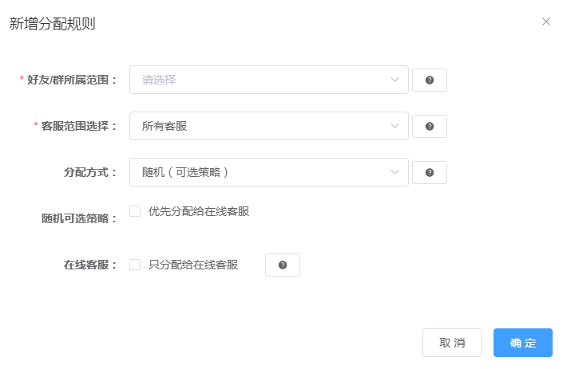
Task: Expand the 所有客服 selection dropdown
Action: (256, 126)
